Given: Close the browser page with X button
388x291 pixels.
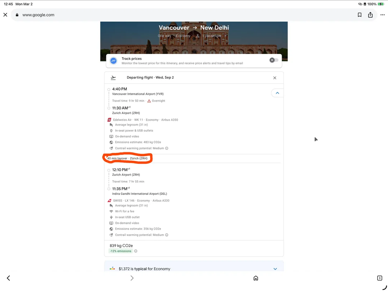Looking at the screenshot, I should coord(5,15).
